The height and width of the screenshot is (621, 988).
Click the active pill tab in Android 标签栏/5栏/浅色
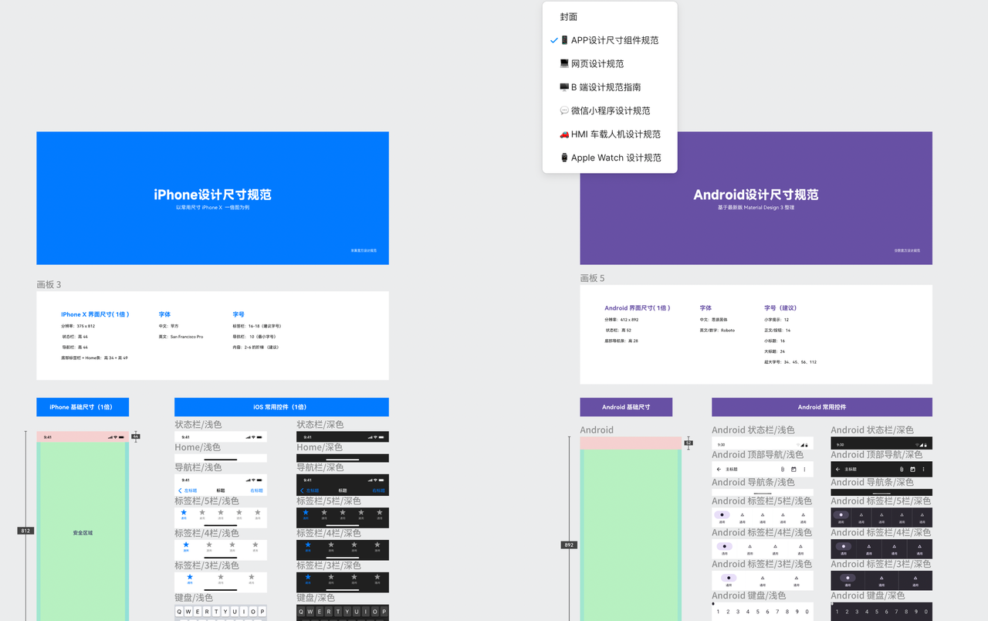721,514
